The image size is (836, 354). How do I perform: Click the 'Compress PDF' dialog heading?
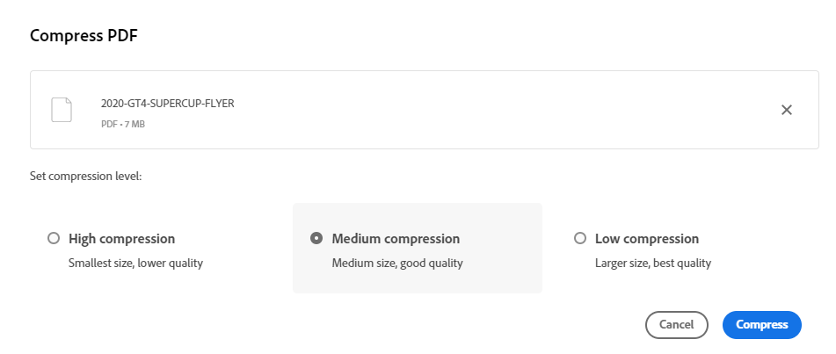(x=84, y=35)
